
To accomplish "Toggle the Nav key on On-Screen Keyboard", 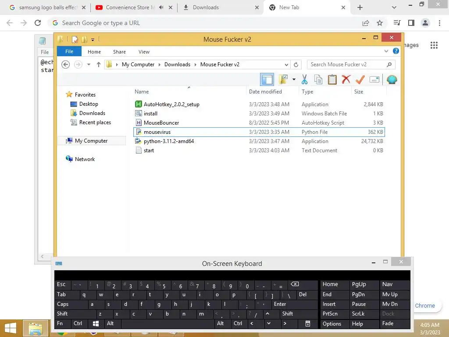I will (394, 284).
